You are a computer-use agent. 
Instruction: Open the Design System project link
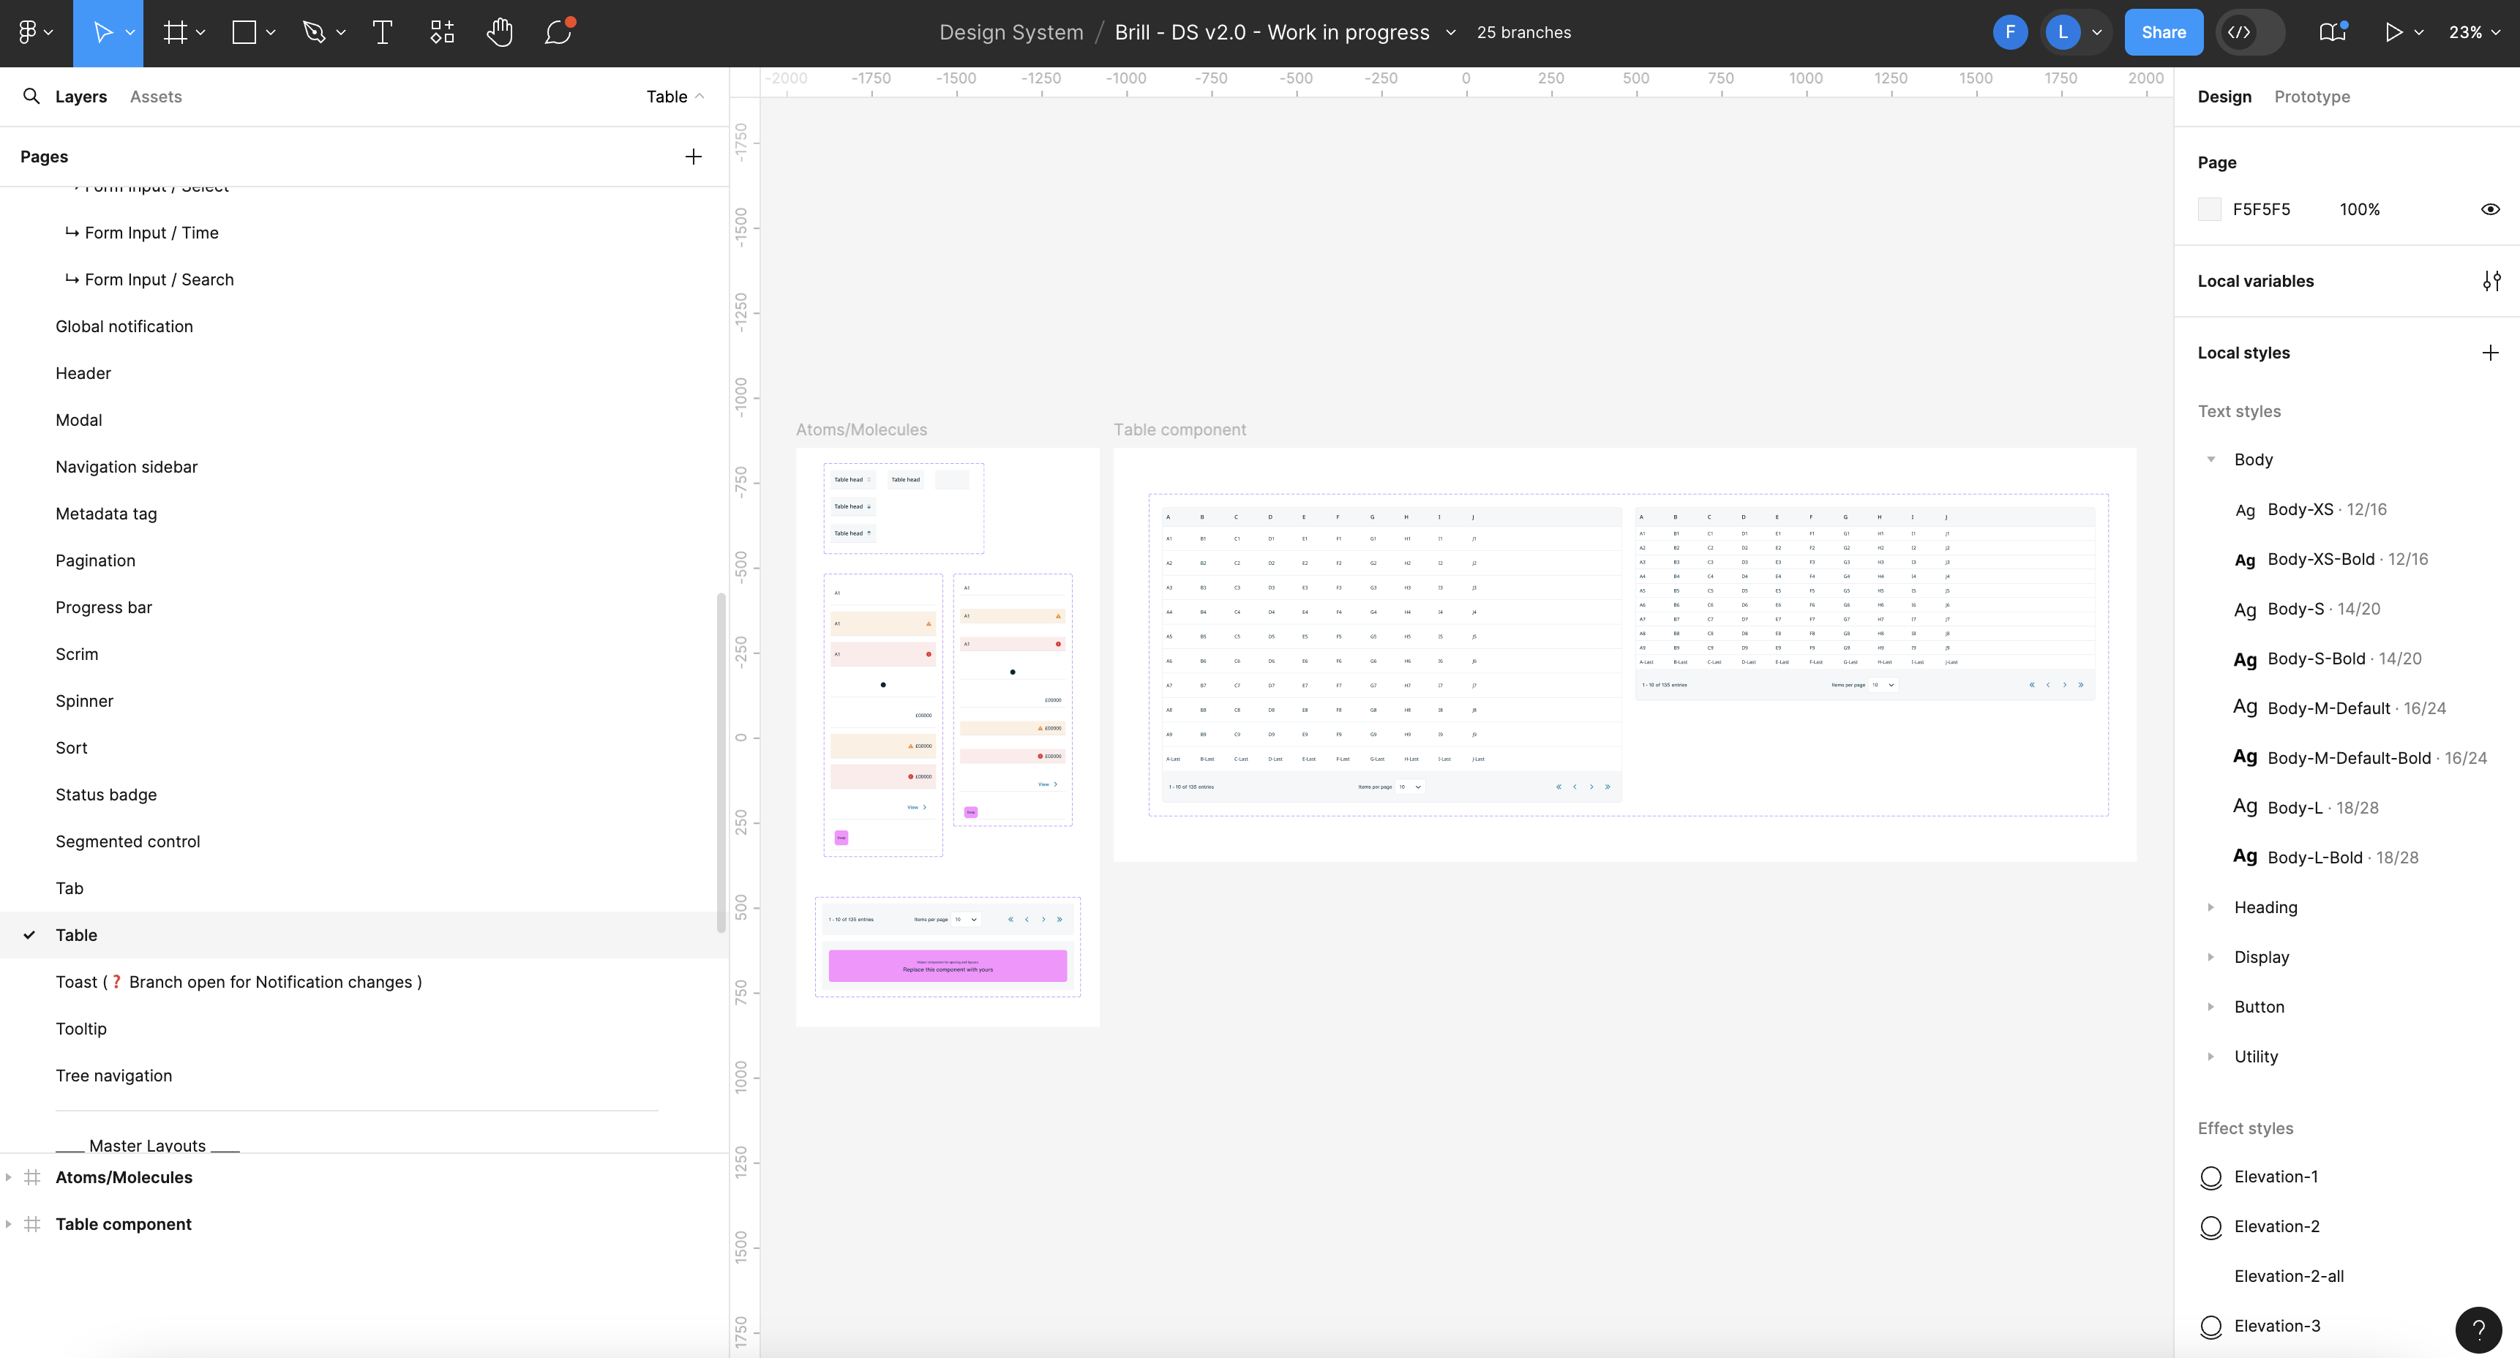[1010, 31]
